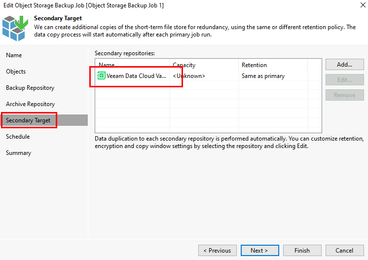Go back with the Previous button
The image size is (368, 260).
tap(218, 250)
